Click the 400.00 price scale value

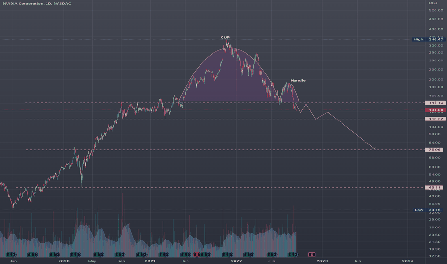click(436, 29)
